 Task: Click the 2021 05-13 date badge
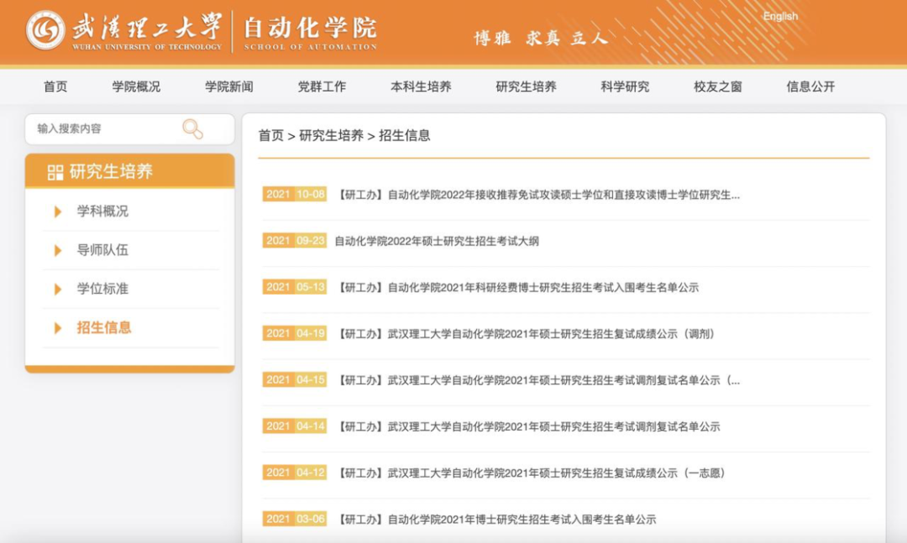295,287
